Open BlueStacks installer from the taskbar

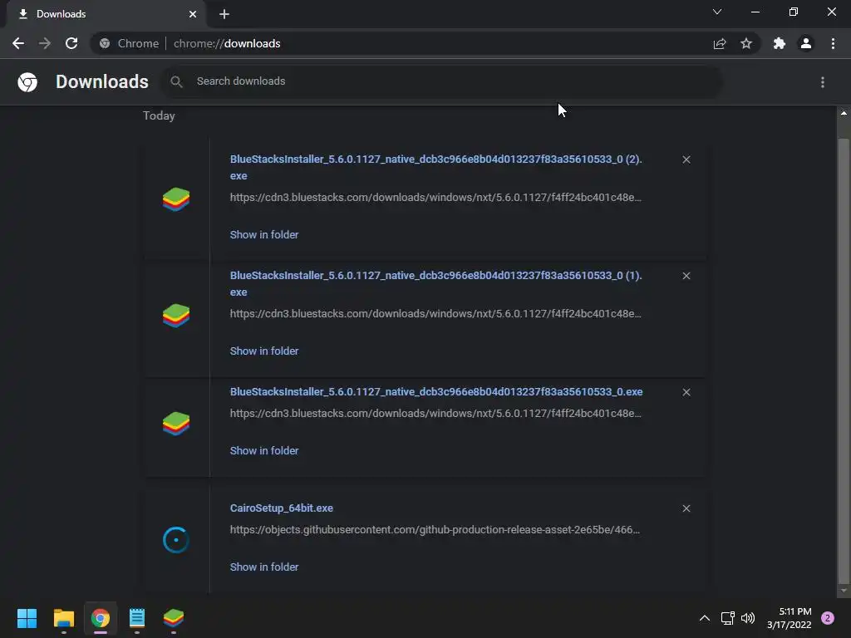[x=174, y=618]
